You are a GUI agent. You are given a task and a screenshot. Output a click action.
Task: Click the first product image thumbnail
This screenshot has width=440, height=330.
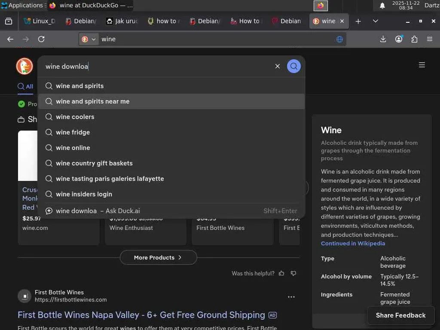(x=27, y=156)
